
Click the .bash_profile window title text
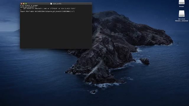[57, 4]
